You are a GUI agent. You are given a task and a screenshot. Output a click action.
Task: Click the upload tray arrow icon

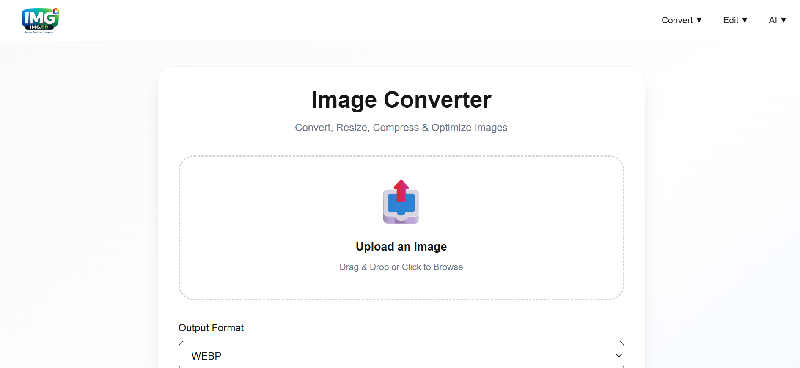(401, 202)
